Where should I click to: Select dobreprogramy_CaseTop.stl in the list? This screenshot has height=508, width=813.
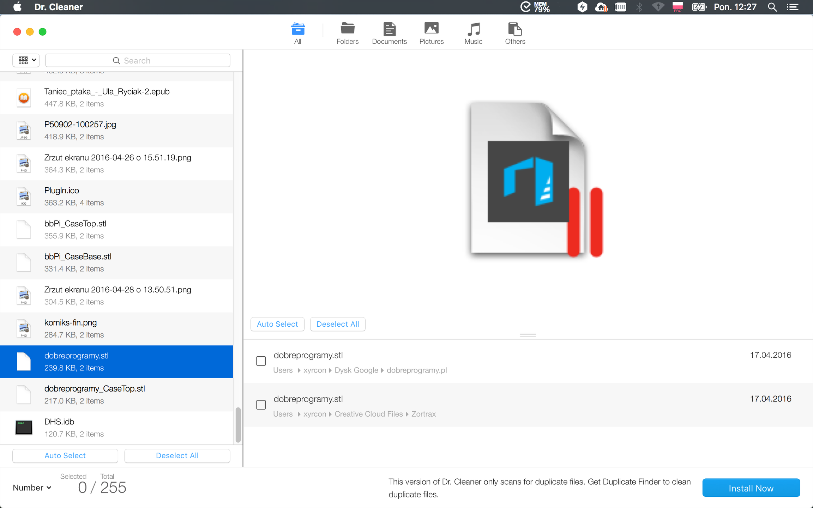(x=116, y=395)
